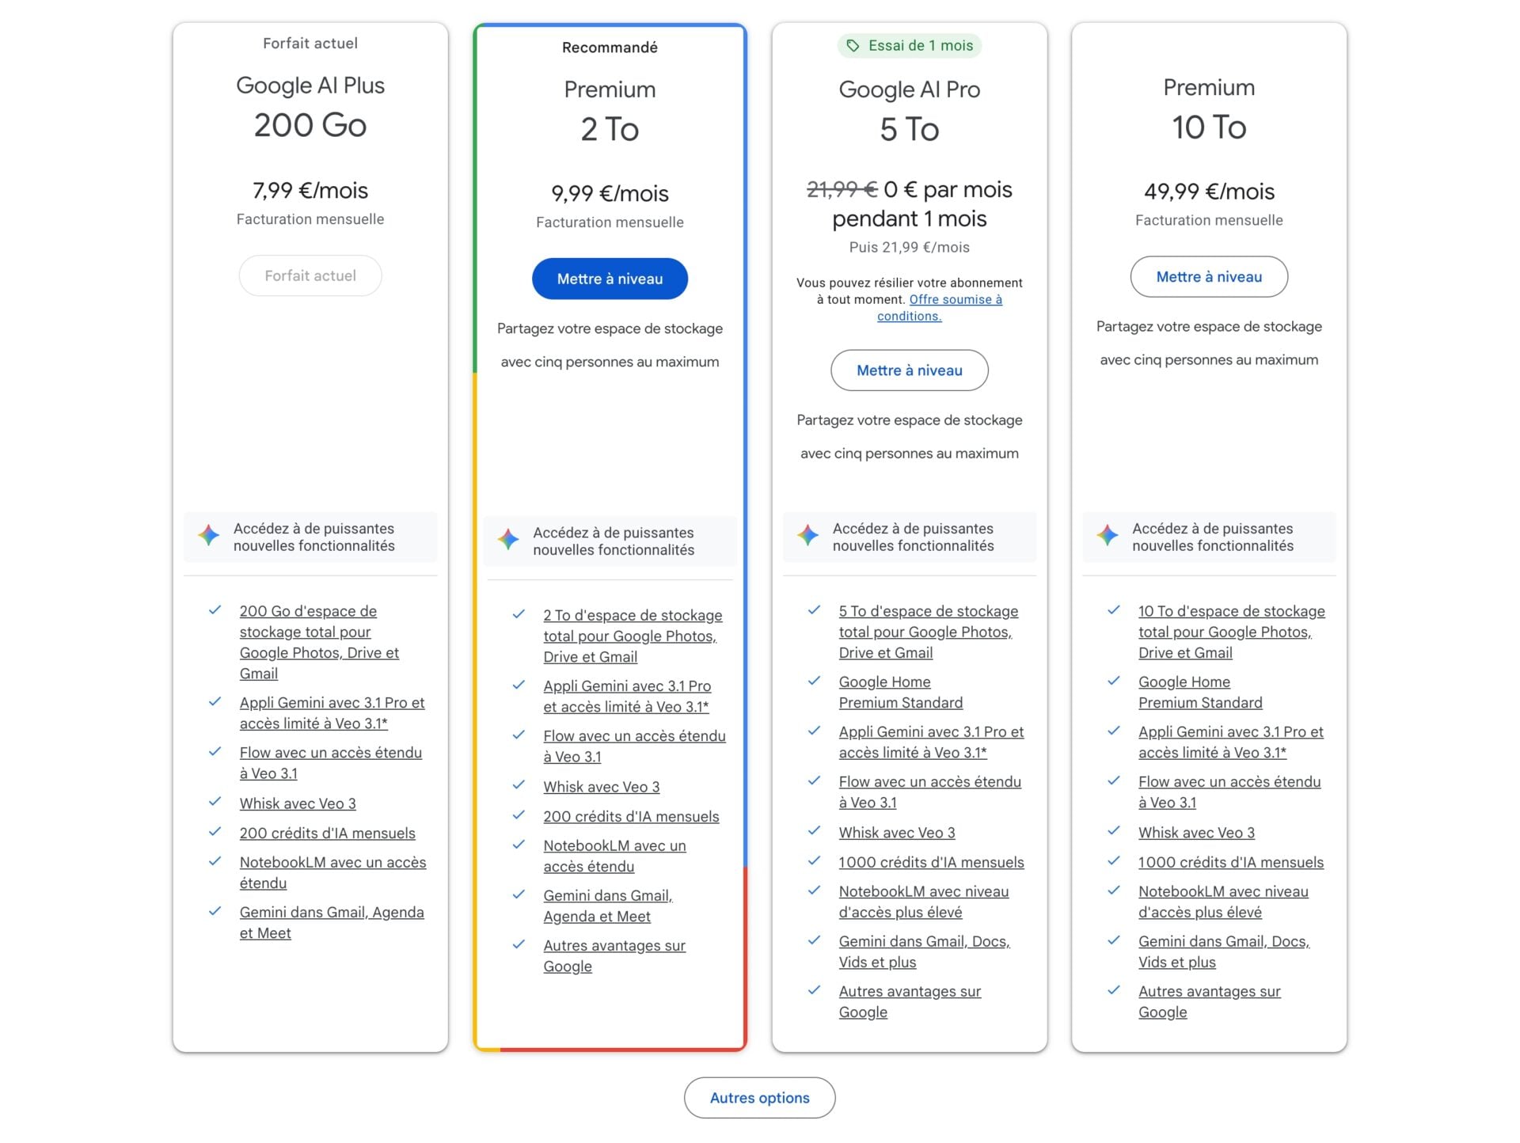The width and height of the screenshot is (1520, 1143).
Task: Click the 'Forfait actuel' button
Action: click(310, 275)
